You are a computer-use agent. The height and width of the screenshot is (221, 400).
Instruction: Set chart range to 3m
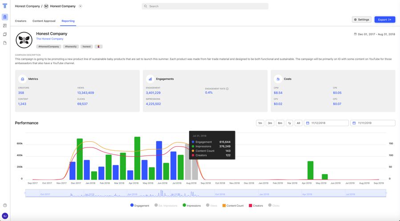(270, 123)
